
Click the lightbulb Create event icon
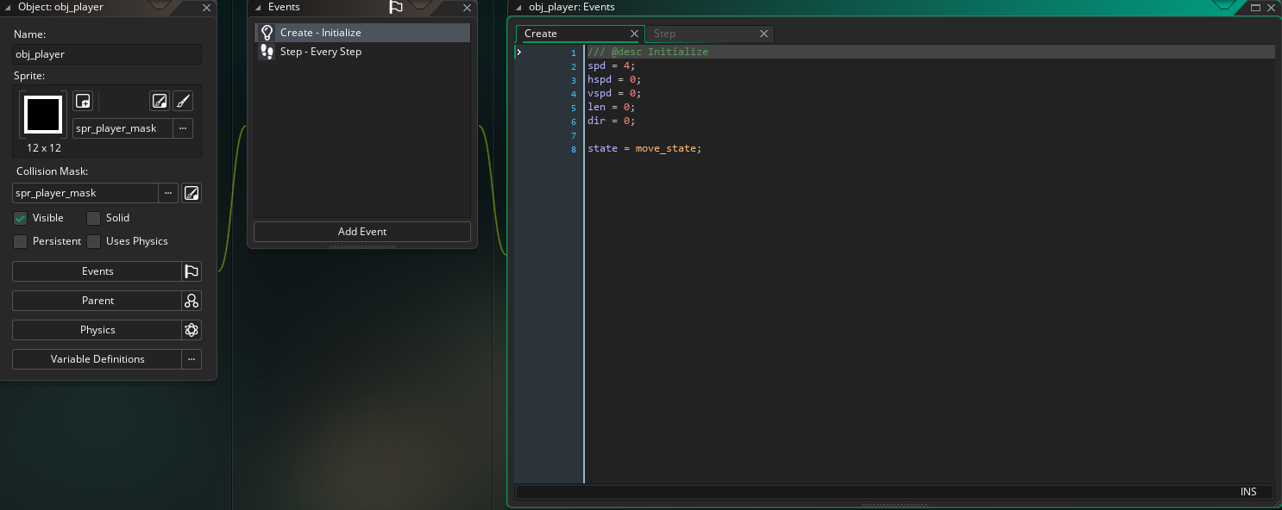pyautogui.click(x=267, y=33)
